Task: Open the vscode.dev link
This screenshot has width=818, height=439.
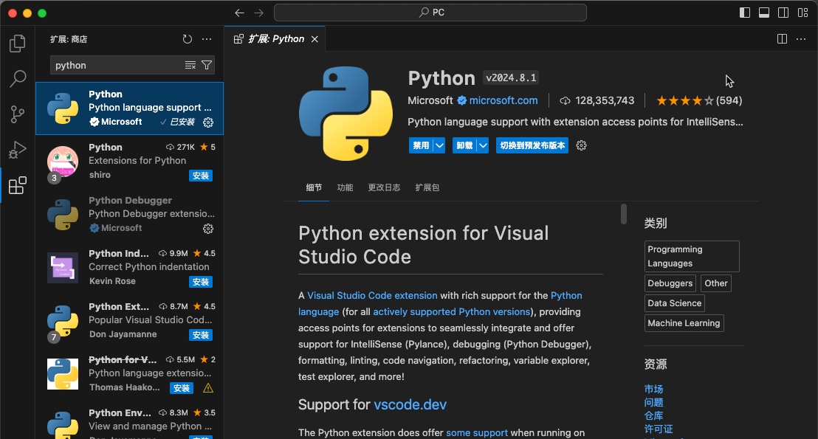Action: 410,404
